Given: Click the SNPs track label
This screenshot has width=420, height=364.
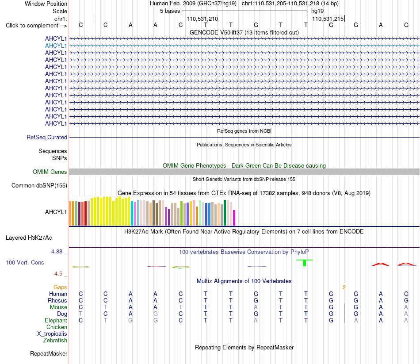Looking at the screenshot, I should [60, 158].
